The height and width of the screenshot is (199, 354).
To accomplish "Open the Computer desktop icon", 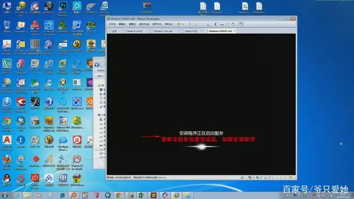I will tap(7, 7).
